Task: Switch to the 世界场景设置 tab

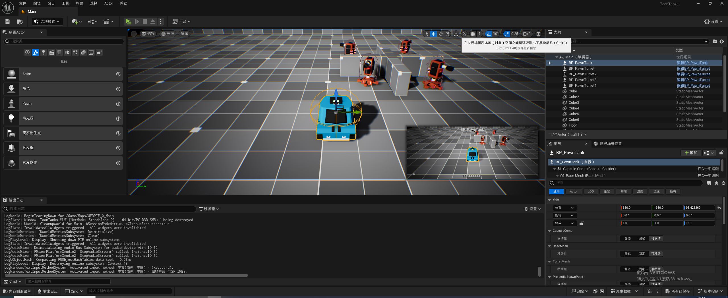Action: (608, 144)
